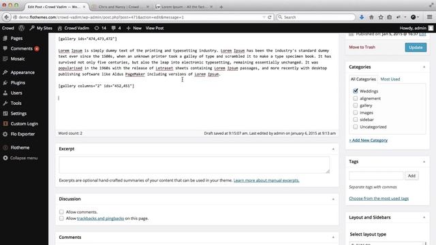The height and width of the screenshot is (245, 436).
Task: Reload the page with the refresh icon
Action: pos(270,17)
